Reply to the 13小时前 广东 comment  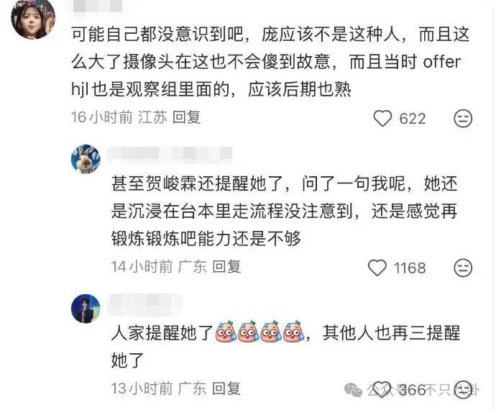tap(226, 388)
